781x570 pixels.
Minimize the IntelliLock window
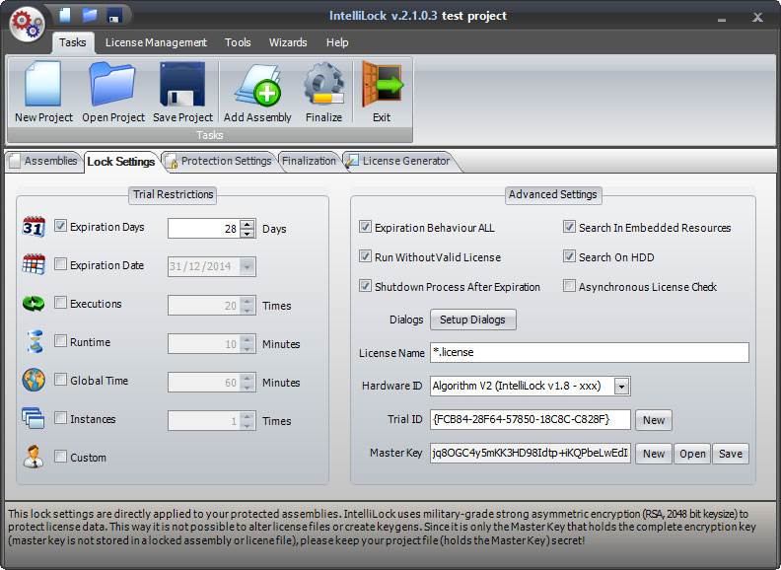coord(722,19)
